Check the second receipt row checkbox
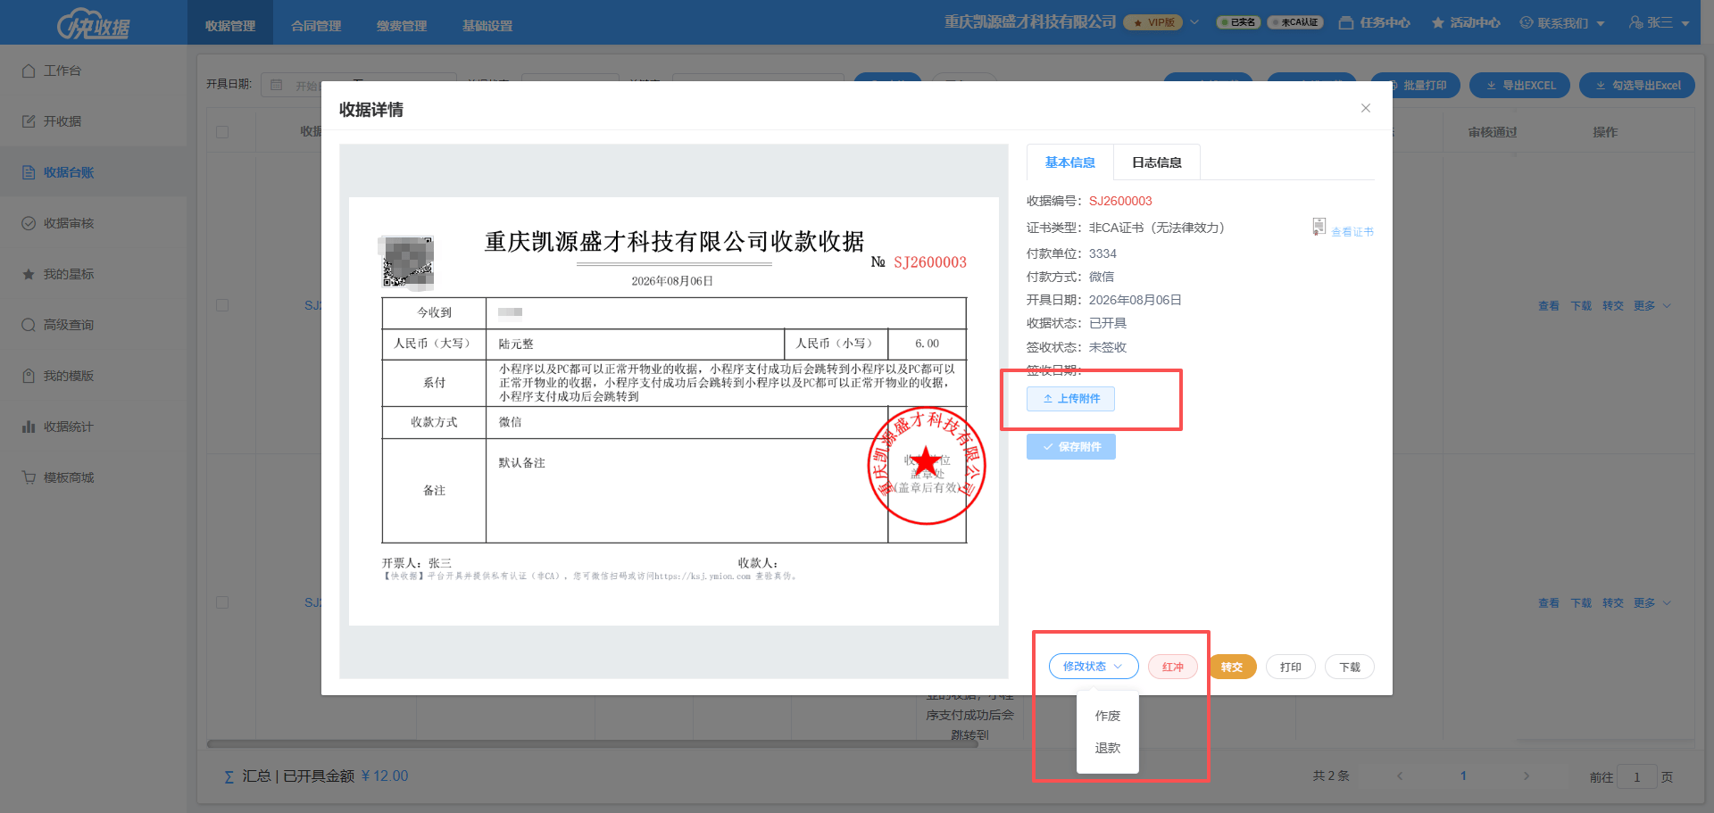 click(222, 602)
